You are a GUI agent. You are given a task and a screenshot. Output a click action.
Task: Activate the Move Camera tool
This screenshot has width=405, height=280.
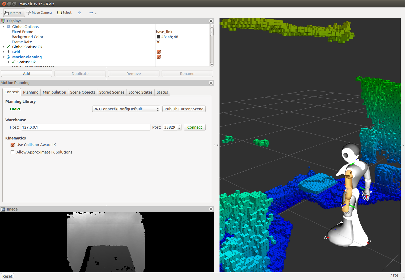point(39,13)
